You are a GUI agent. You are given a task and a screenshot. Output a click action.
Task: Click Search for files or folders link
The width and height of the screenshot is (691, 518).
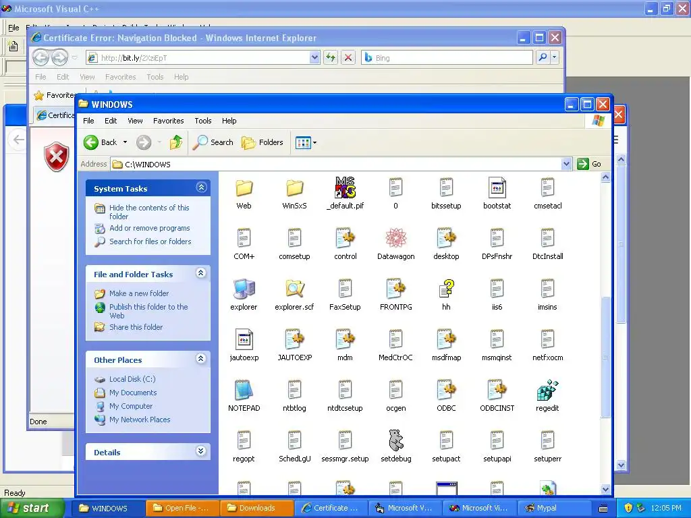[150, 241]
